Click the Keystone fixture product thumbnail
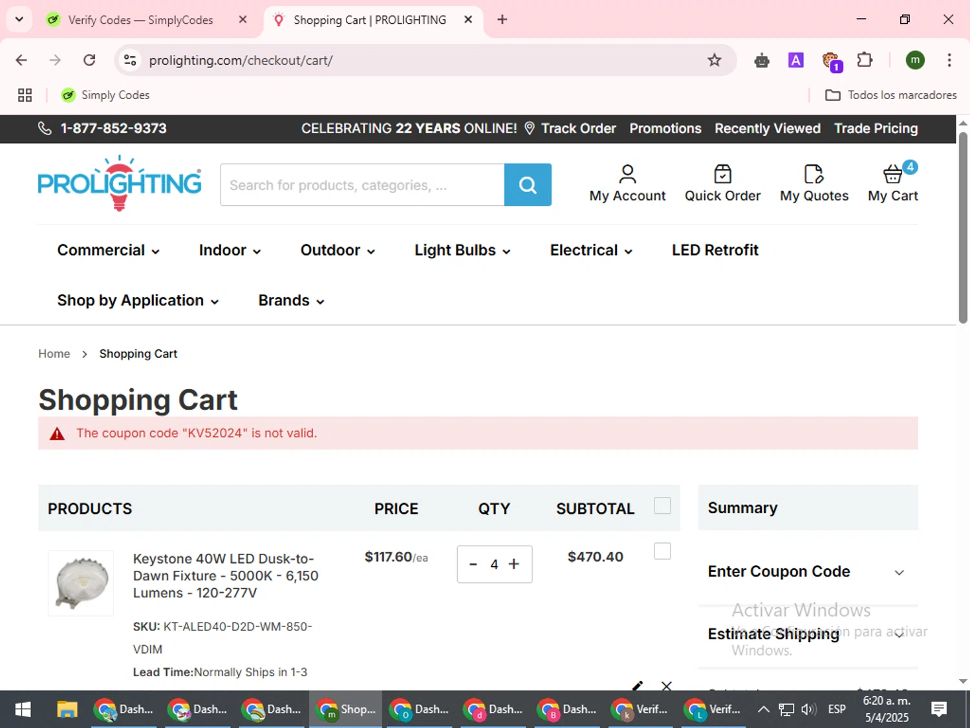This screenshot has height=728, width=970. [x=81, y=583]
